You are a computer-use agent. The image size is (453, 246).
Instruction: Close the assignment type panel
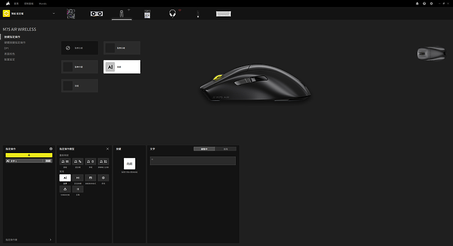pos(108,149)
